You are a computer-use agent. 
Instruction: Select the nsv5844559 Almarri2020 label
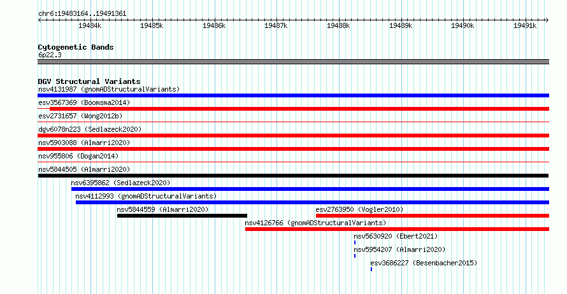(x=162, y=209)
